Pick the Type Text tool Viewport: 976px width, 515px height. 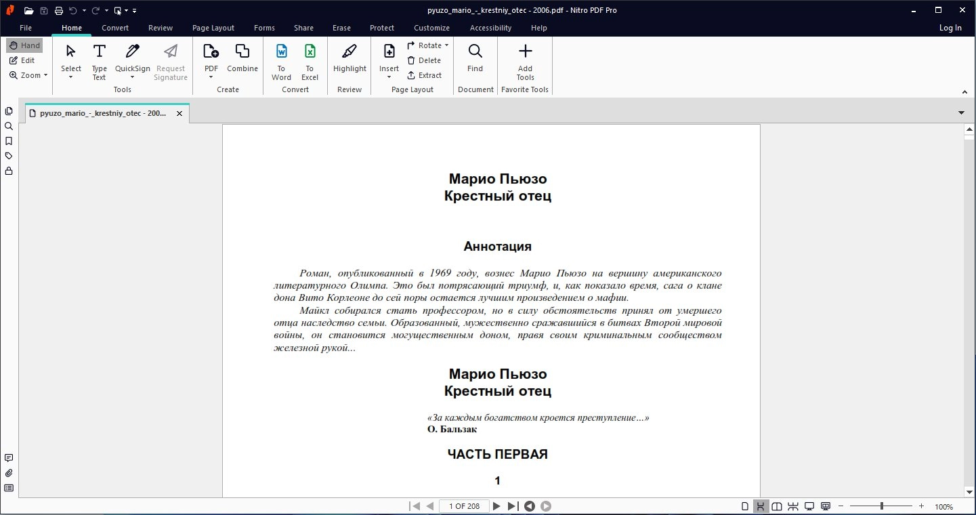coord(100,61)
